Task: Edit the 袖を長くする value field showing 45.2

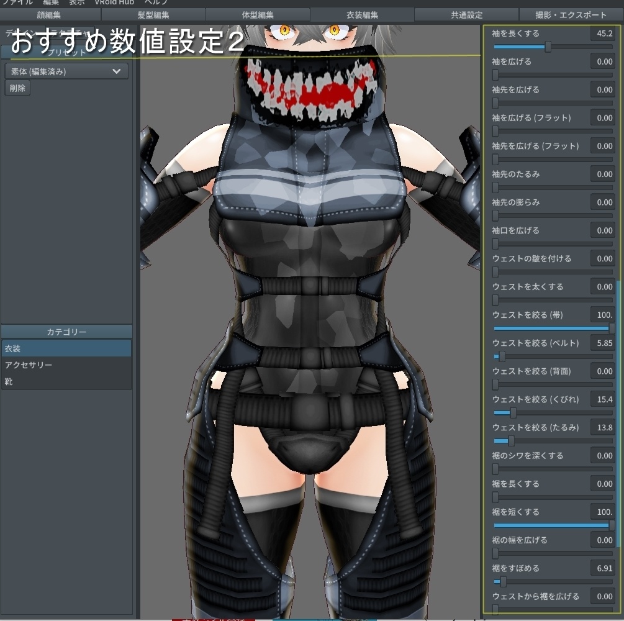Action: pyautogui.click(x=602, y=32)
